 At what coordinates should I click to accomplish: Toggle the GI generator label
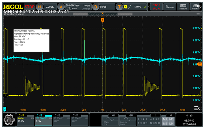click(113, 115)
